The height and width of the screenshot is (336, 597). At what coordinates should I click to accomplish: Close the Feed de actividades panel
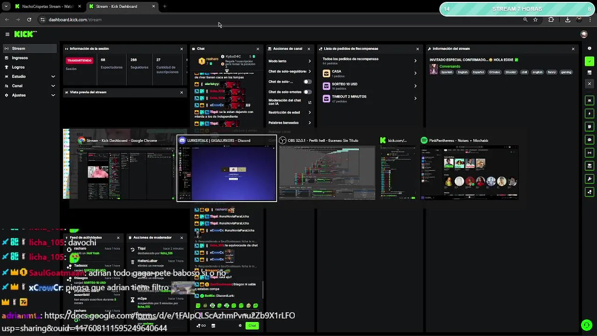point(118,238)
